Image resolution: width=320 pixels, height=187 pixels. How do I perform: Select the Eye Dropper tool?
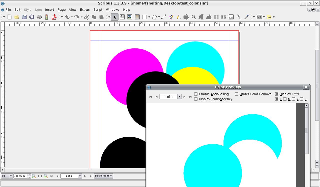pyautogui.click(x=246, y=17)
